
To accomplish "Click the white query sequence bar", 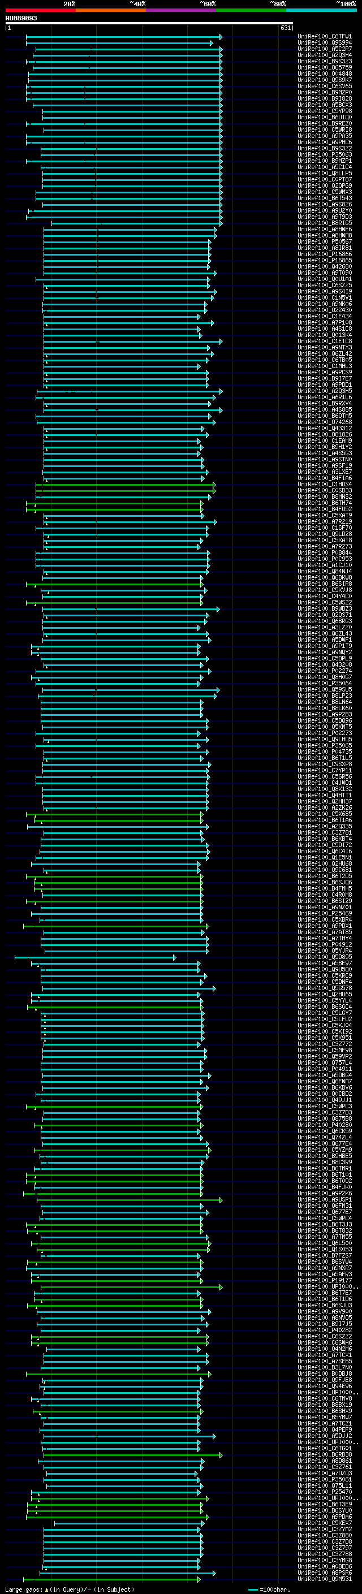I will click(149, 23).
